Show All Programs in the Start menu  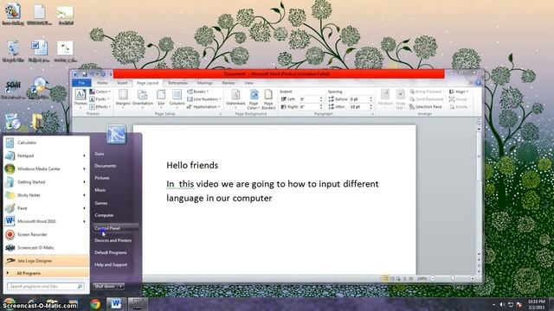[46, 273]
